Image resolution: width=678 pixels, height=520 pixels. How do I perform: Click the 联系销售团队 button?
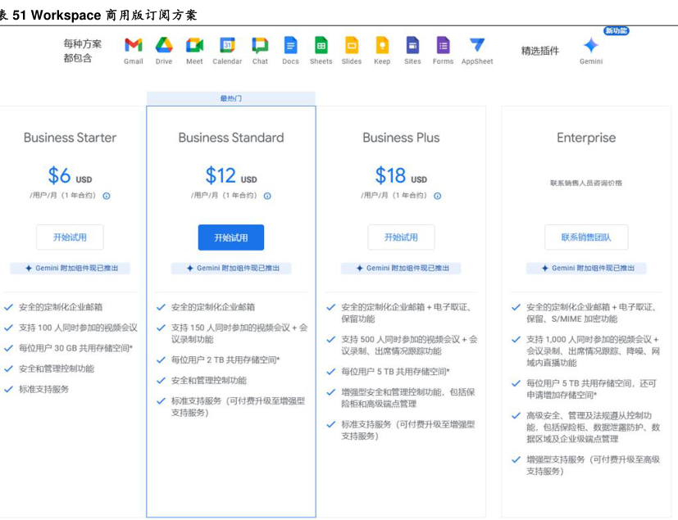pos(586,237)
